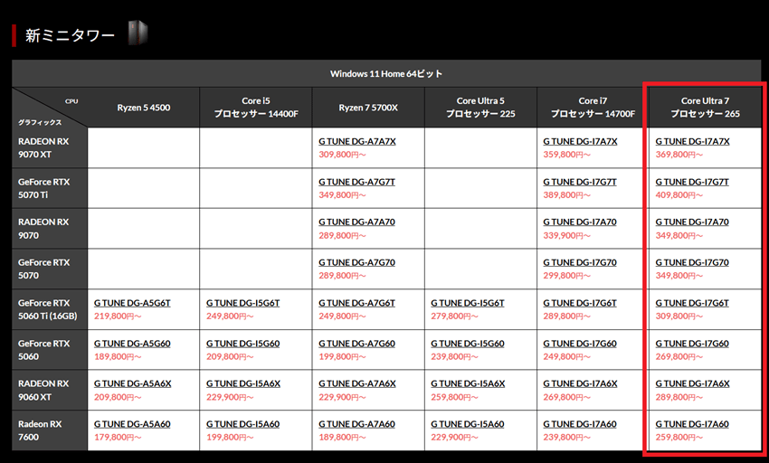Screen dimensions: 769x463
Task: Click the Core Ultra 5 プロセッサー 225 header
Action: pyautogui.click(x=480, y=107)
